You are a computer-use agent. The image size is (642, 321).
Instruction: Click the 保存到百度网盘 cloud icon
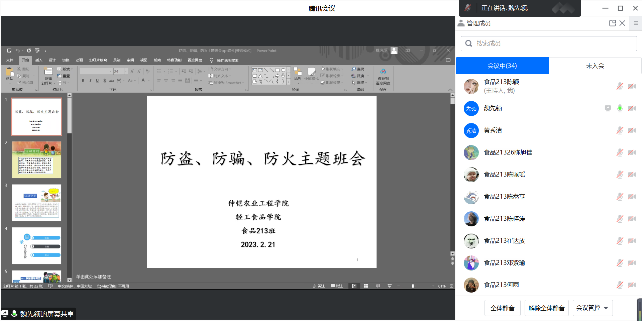(x=383, y=71)
